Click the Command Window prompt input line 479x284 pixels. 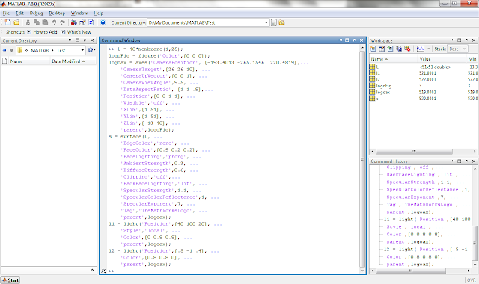234,271
